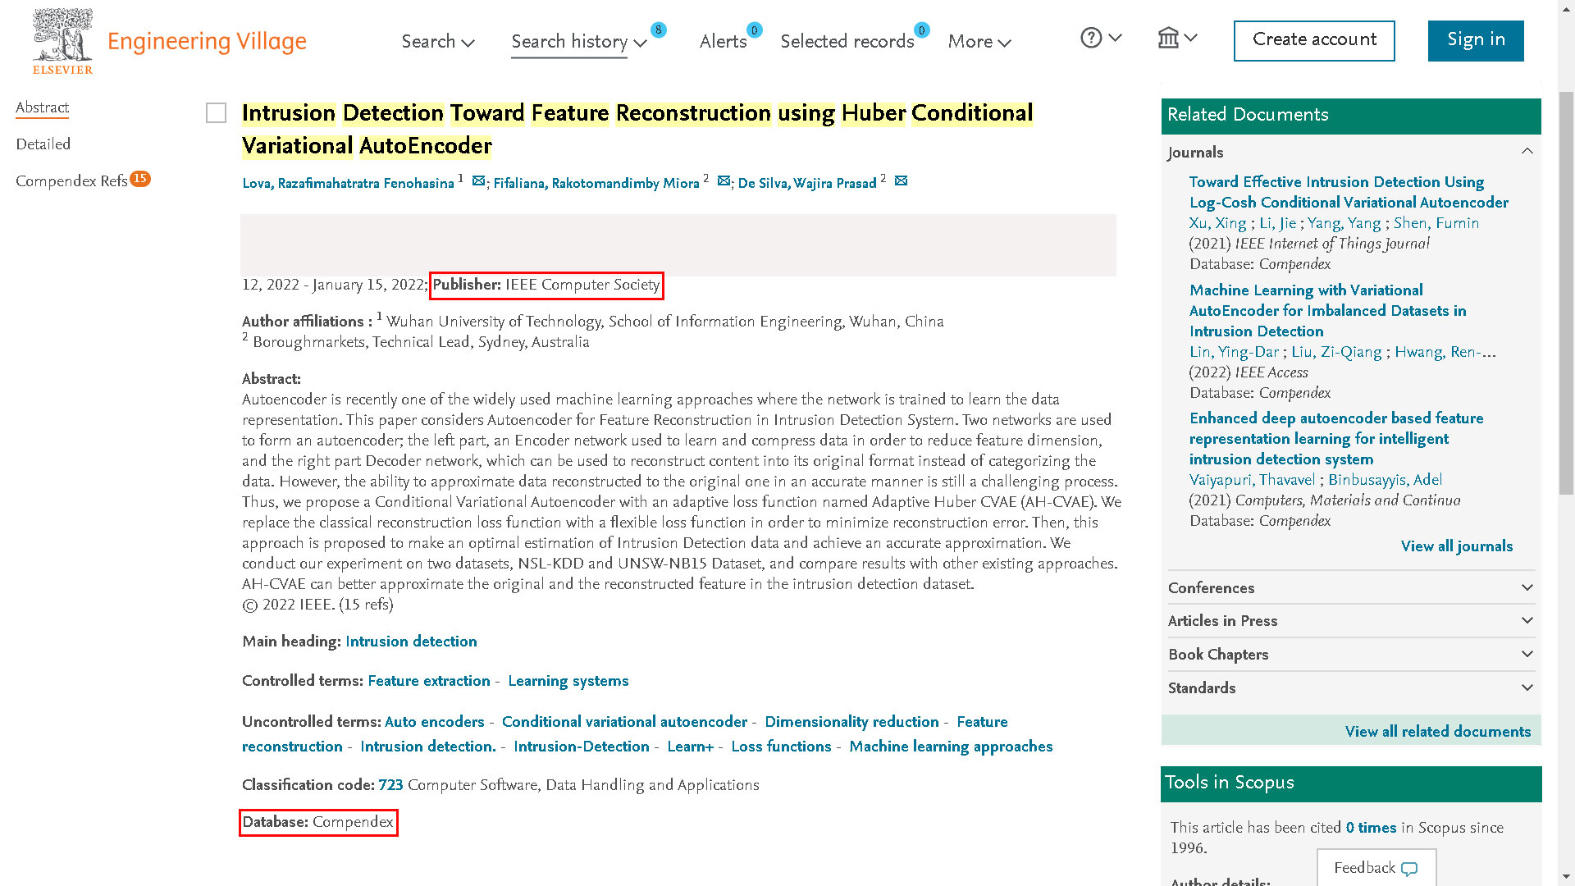Click Machine learning approaches term
The width and height of the screenshot is (1575, 886).
(x=951, y=747)
